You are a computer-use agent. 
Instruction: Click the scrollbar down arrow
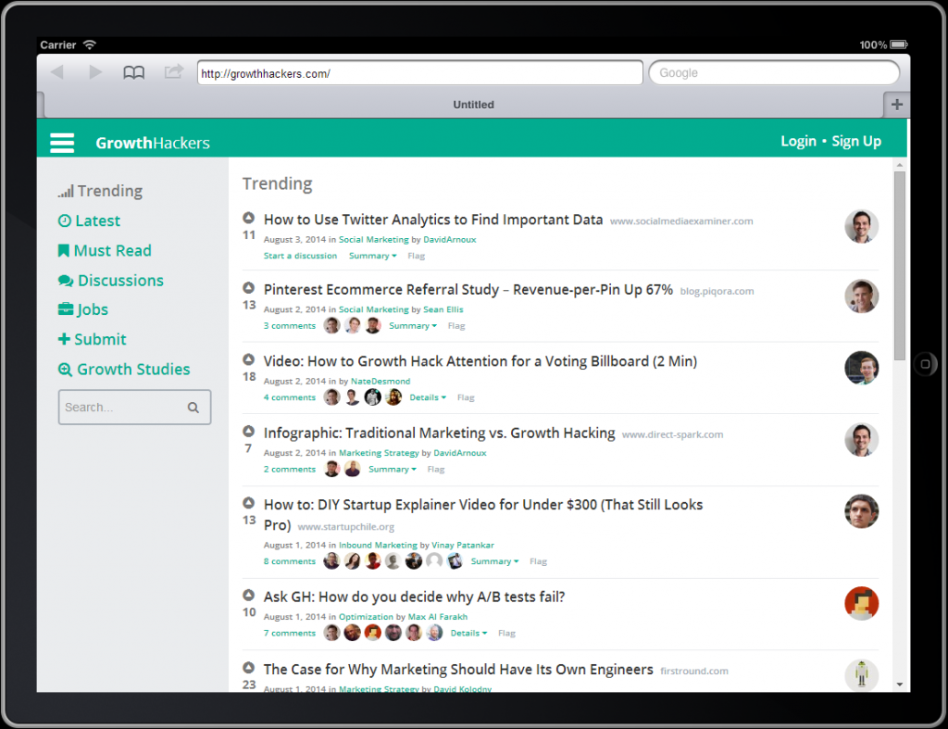[x=900, y=685]
